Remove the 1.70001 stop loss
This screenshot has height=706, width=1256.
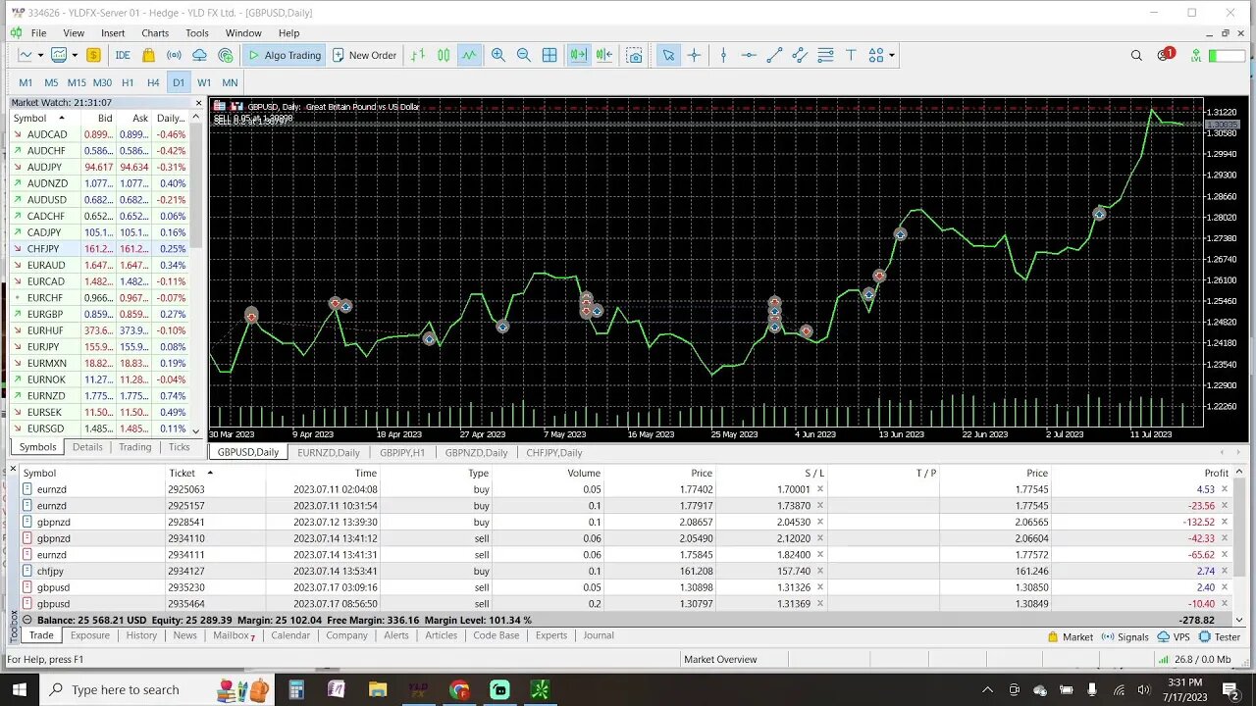[x=820, y=489]
